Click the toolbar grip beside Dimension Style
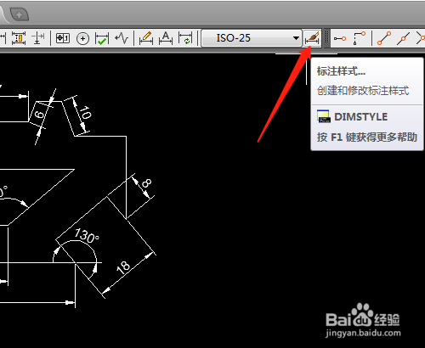The width and height of the screenshot is (425, 348). 326,38
